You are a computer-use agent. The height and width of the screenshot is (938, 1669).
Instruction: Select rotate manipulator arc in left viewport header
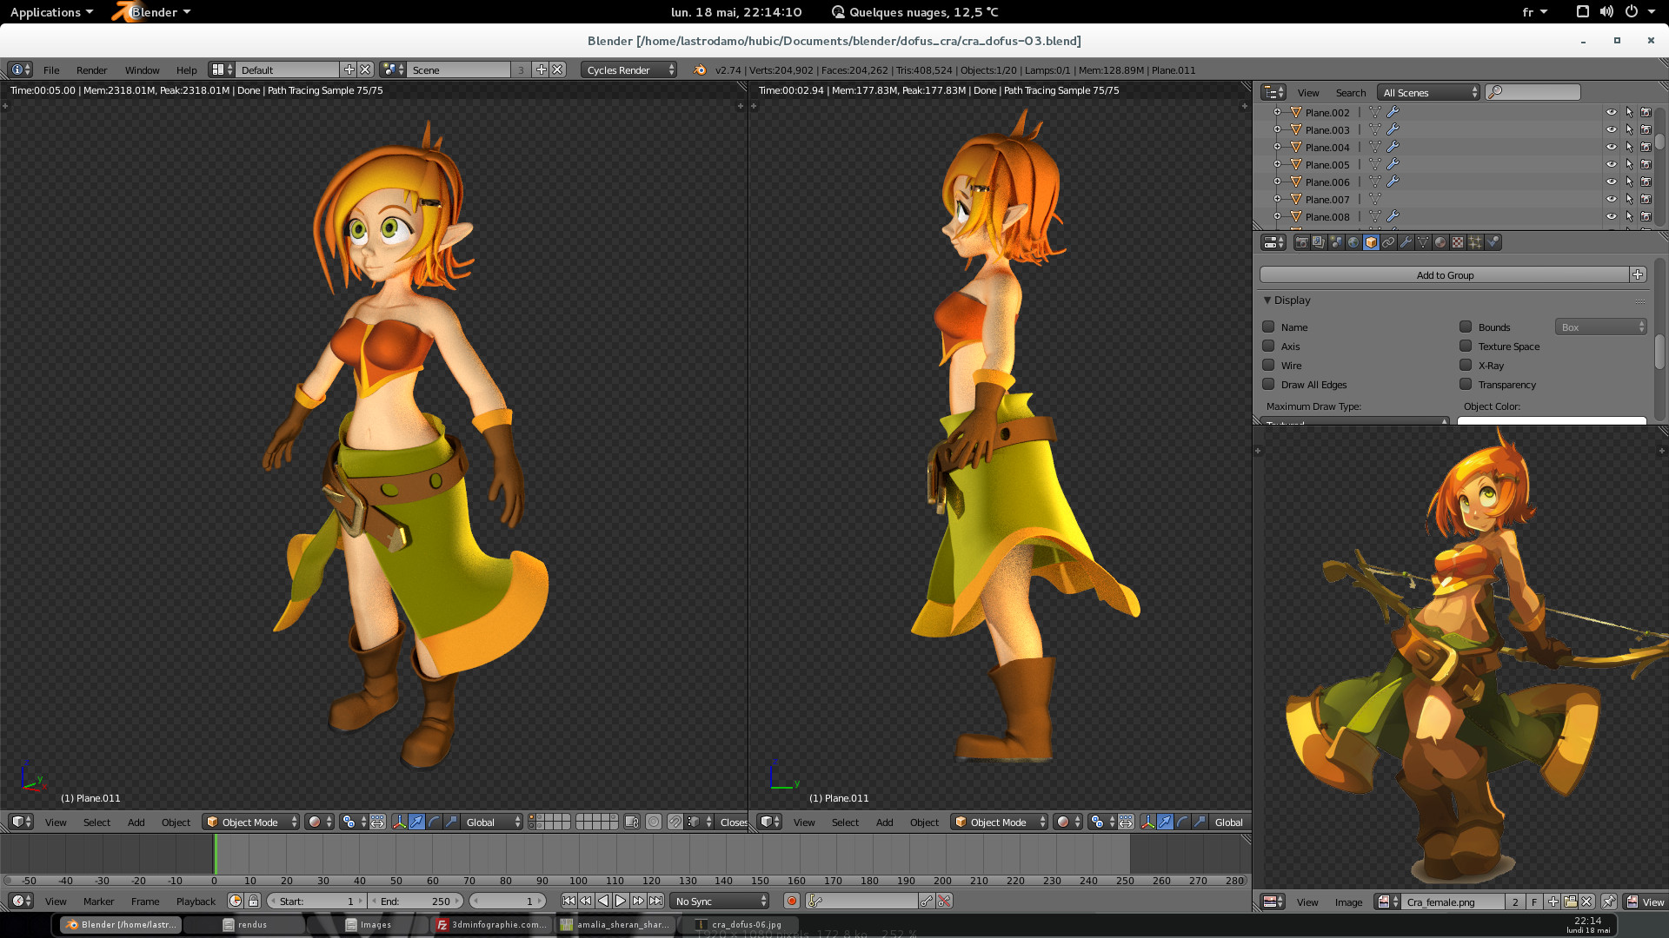[434, 822]
